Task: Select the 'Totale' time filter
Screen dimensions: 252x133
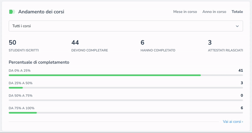Action: pos(237,12)
